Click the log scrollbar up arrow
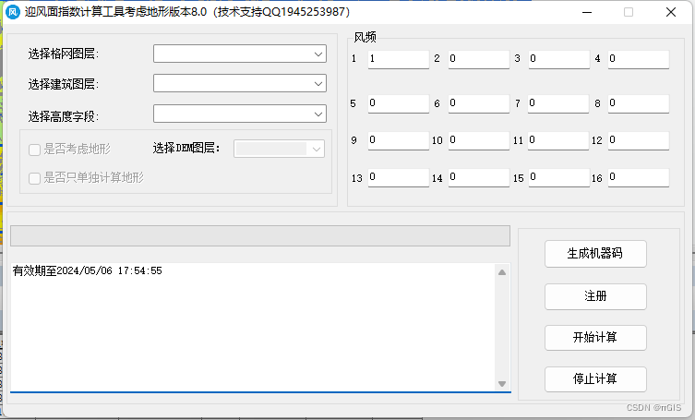This screenshot has width=695, height=420. coord(502,272)
